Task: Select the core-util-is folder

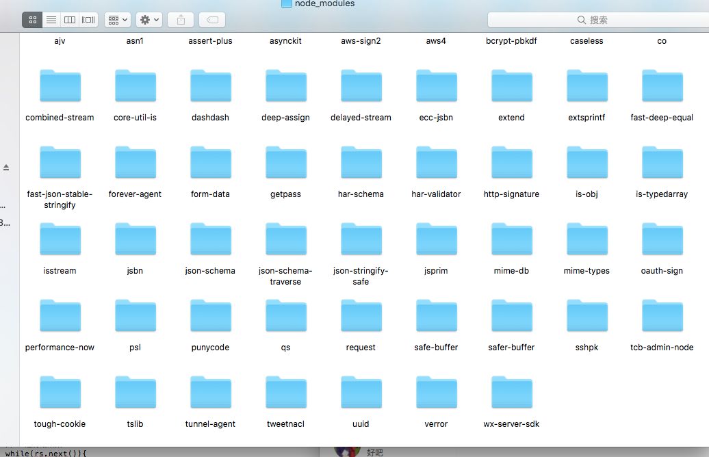Action: pyautogui.click(x=136, y=86)
